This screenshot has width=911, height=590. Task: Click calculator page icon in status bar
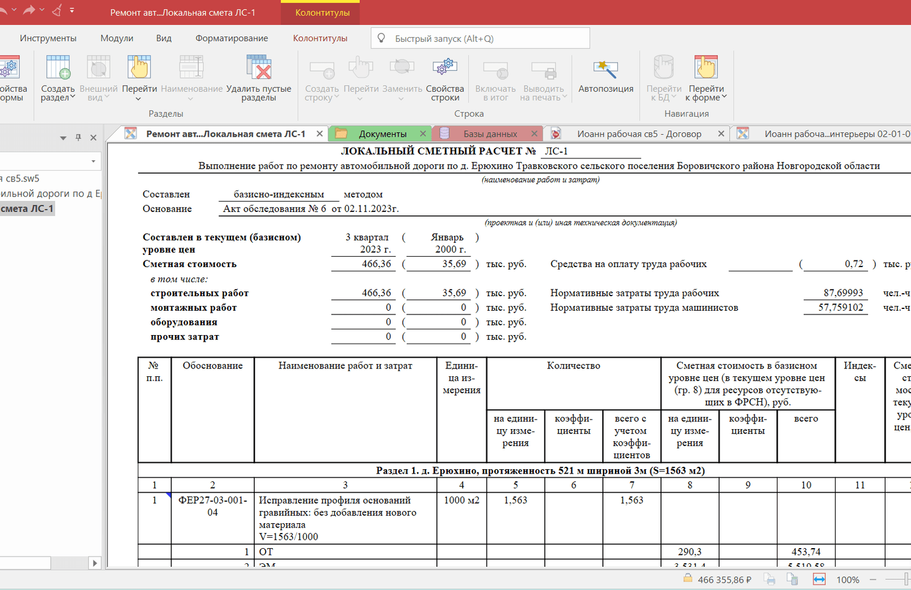793,579
